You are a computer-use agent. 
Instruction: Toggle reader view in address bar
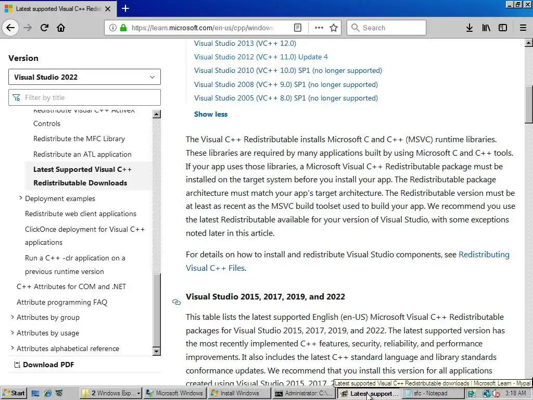pos(297,28)
